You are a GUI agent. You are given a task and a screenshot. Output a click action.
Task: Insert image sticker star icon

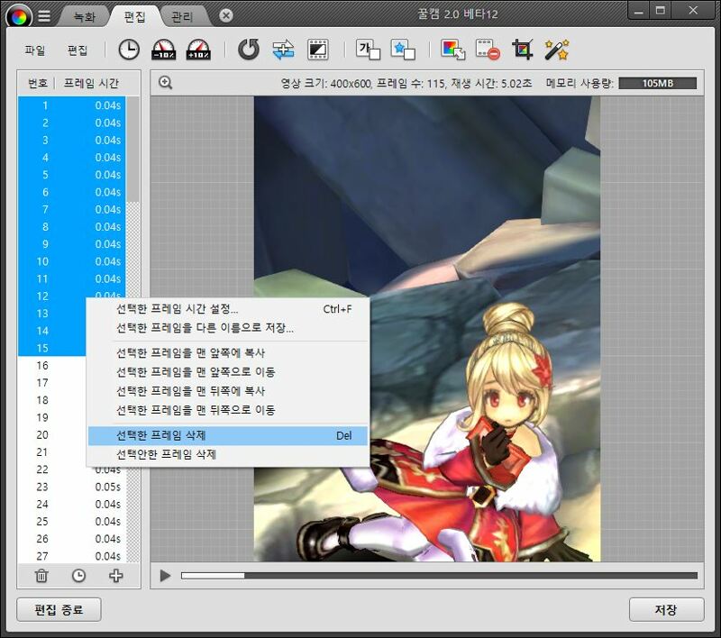pyautogui.click(x=403, y=50)
